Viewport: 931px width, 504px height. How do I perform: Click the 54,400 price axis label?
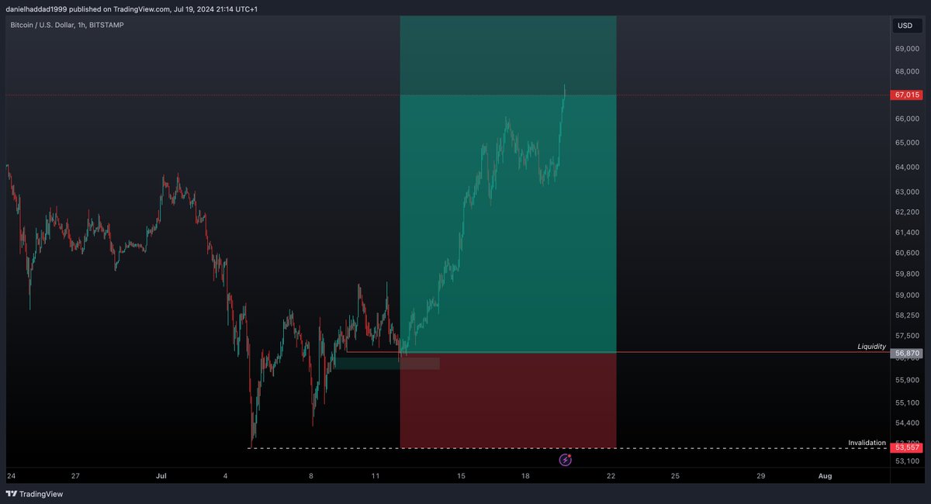906,423
